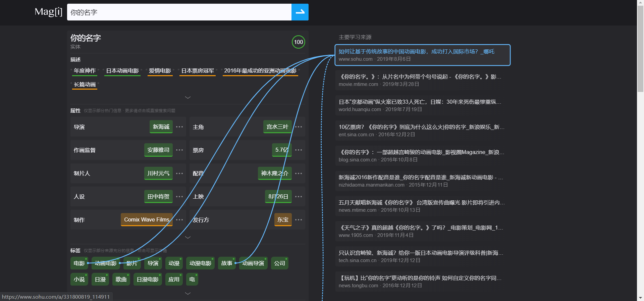Expand the 属性 section chevron
This screenshot has width=644, height=301.
click(x=188, y=237)
